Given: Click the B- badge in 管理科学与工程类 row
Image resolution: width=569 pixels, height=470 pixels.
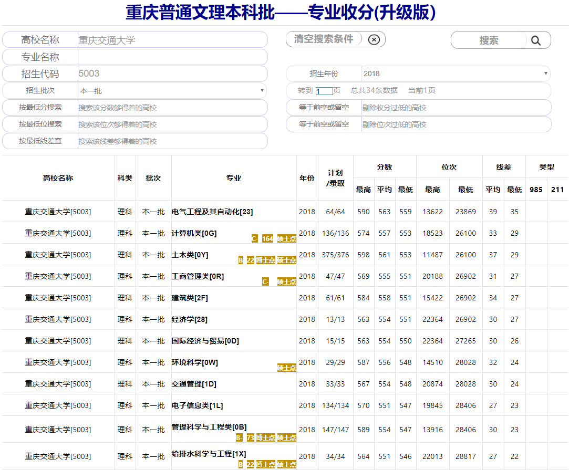Looking at the screenshot, I should click(x=239, y=438).
